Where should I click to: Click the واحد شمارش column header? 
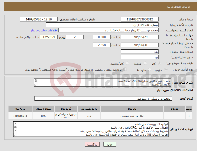[x=89, y=109]
